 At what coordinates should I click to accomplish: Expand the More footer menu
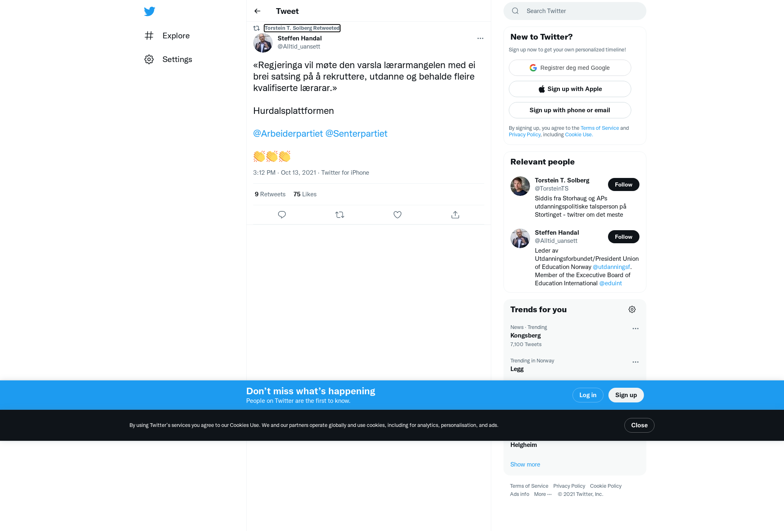tap(543, 494)
